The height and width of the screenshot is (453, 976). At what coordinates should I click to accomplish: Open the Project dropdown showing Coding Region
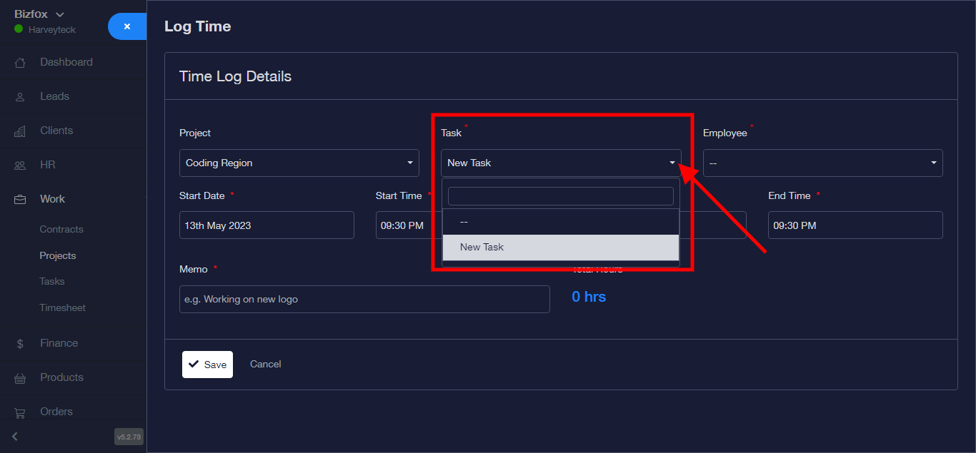click(x=299, y=163)
